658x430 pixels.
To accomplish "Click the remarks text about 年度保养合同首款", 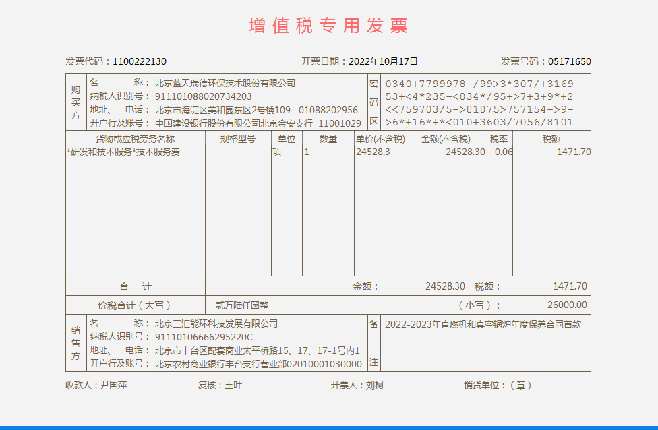I will click(483, 324).
